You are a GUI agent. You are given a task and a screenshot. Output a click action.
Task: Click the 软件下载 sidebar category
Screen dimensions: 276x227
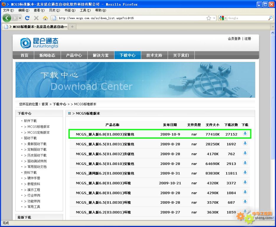point(30,121)
